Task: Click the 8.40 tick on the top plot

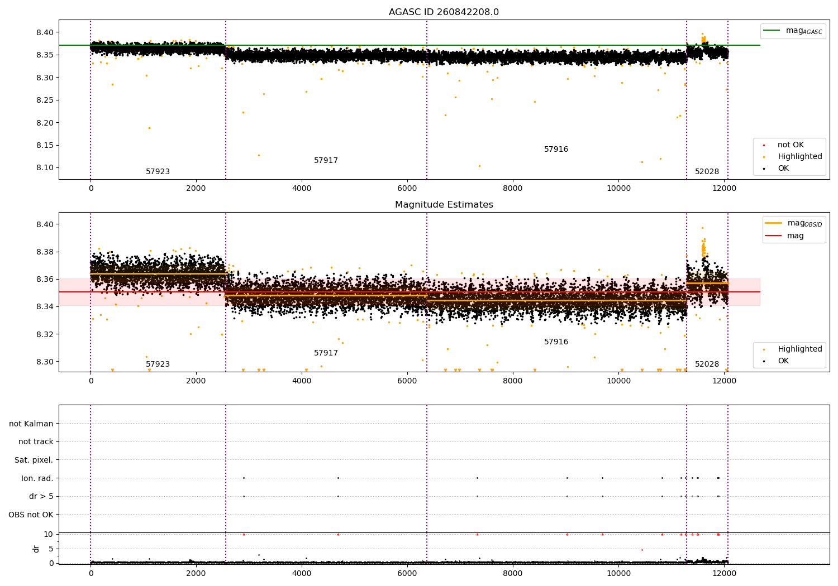Action: click(45, 32)
